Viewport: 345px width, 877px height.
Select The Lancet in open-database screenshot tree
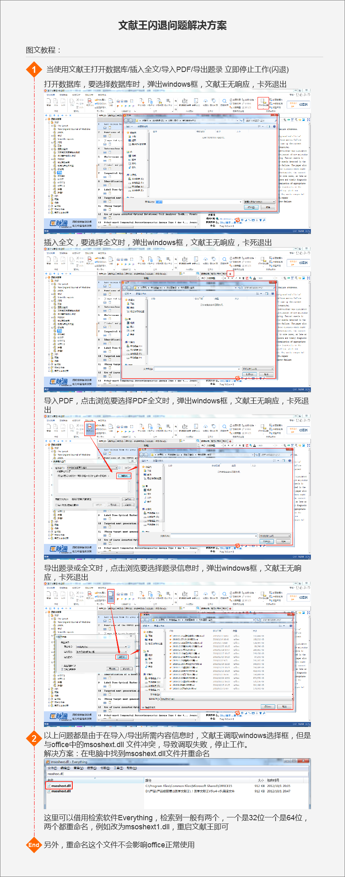point(63,126)
